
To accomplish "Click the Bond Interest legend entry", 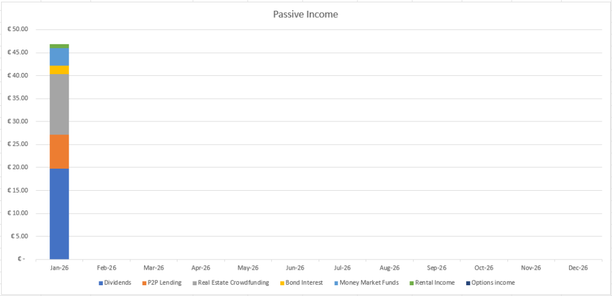I will pyautogui.click(x=304, y=283).
